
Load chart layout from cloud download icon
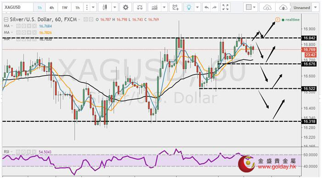pyautogui.click(x=267, y=8)
